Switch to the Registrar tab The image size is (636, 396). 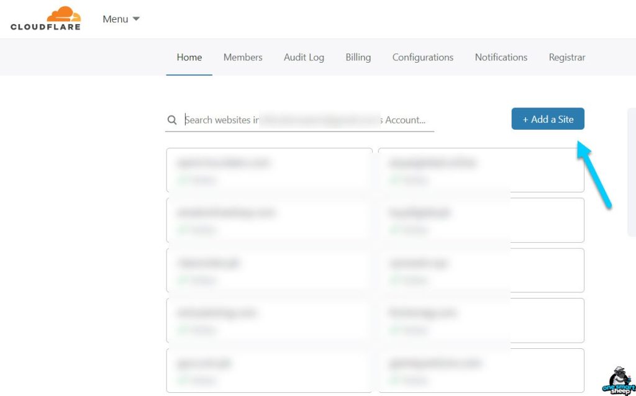pos(567,57)
